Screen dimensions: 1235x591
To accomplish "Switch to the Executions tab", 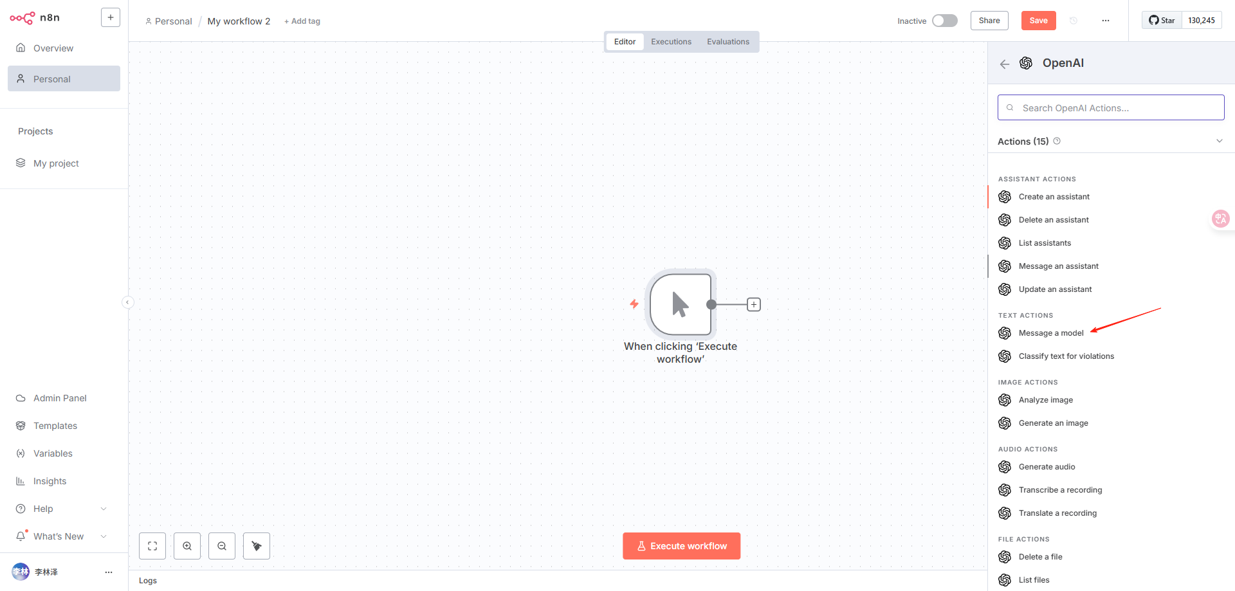I will pos(671,42).
